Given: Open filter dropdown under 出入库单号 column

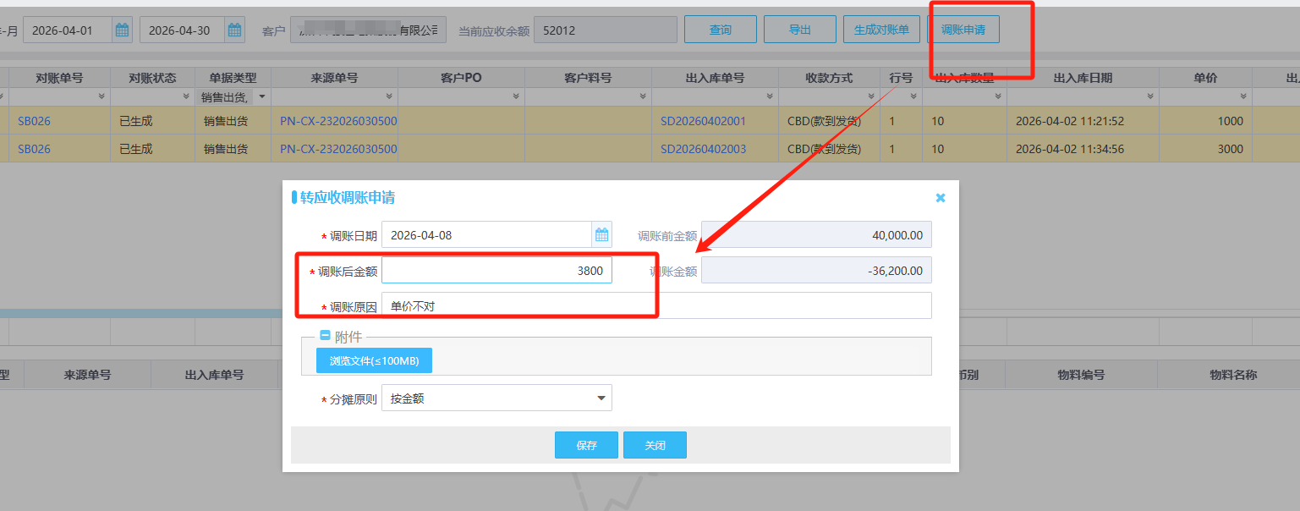Looking at the screenshot, I should pyautogui.click(x=770, y=97).
